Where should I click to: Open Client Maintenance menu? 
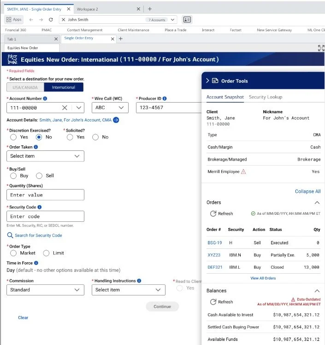point(133,30)
